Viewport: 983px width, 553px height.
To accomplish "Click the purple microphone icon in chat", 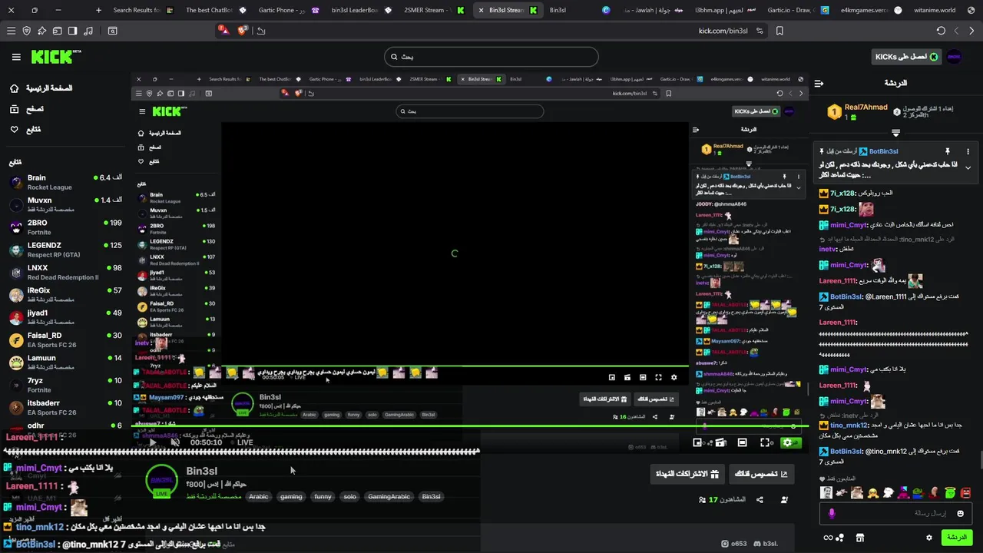I will (831, 513).
